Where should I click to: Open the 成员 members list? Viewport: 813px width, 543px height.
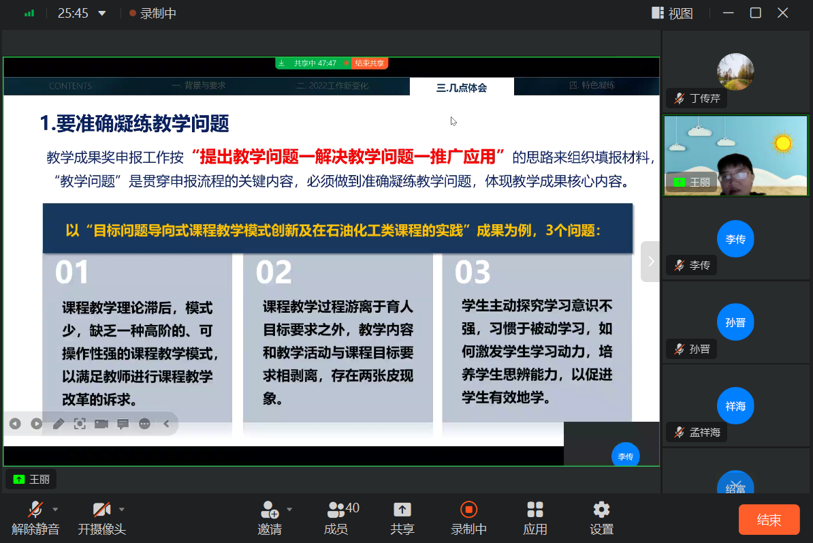[x=336, y=510]
